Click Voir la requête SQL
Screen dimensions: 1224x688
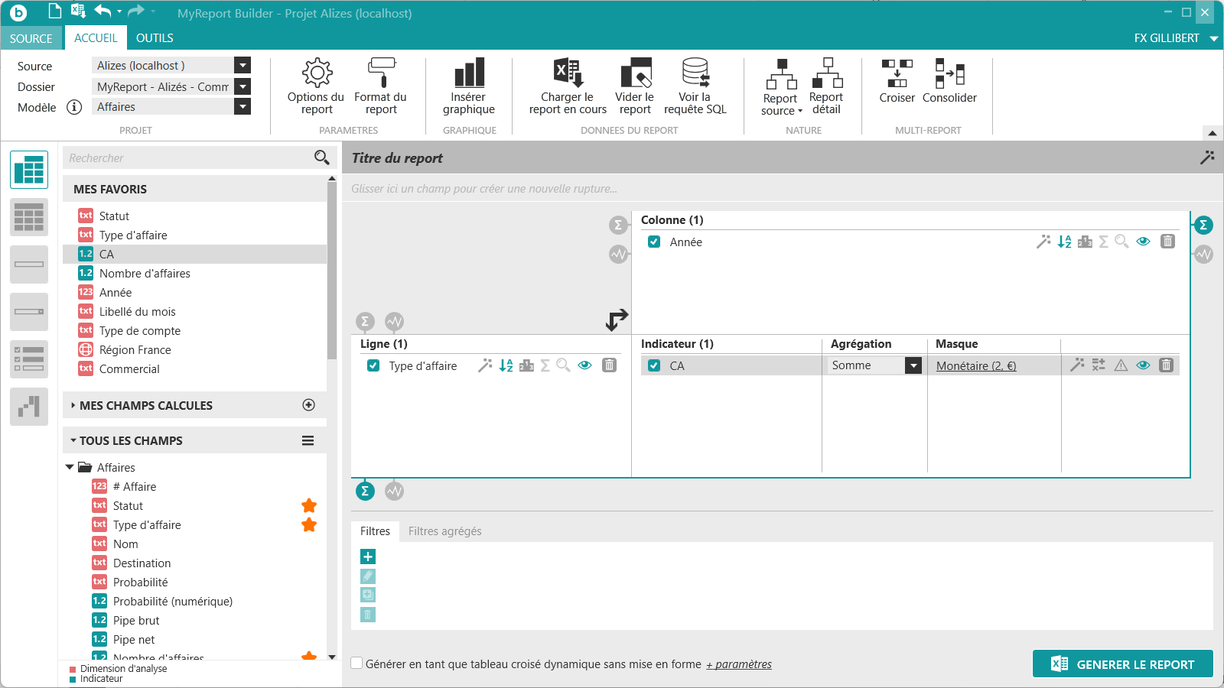pos(695,86)
